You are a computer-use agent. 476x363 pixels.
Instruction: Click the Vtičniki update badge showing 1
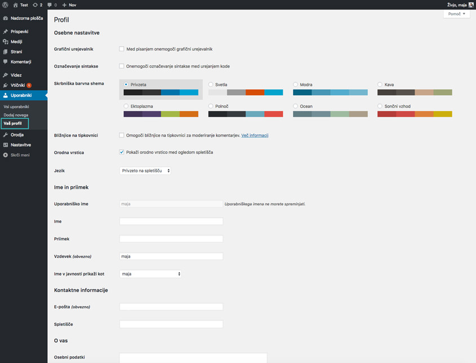(x=29, y=85)
